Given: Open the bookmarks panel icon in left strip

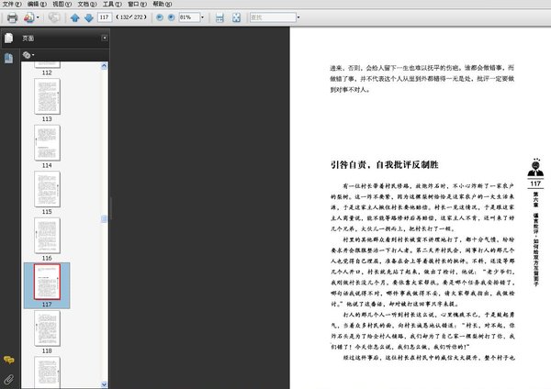Looking at the screenshot, I should 8,58.
